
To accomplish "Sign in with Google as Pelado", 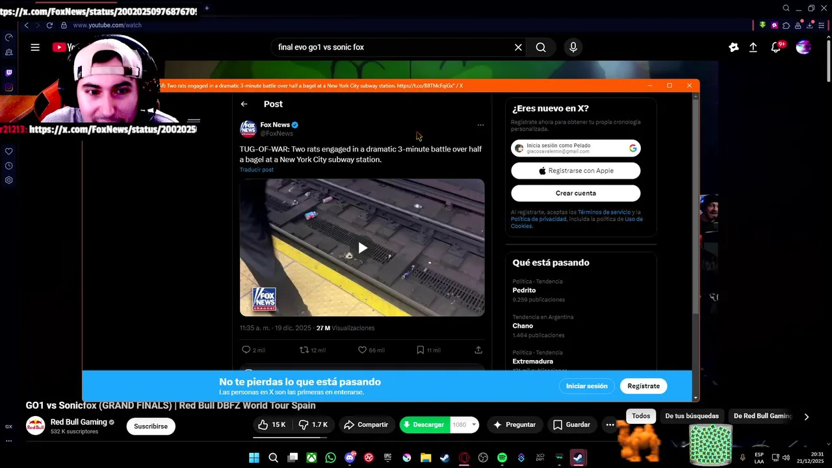I will pyautogui.click(x=575, y=148).
